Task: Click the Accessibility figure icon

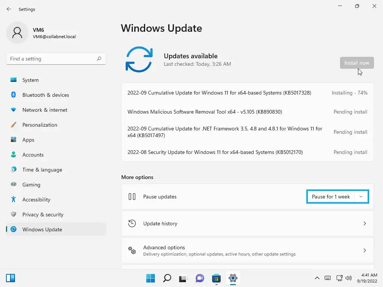Action: [x=13, y=200]
